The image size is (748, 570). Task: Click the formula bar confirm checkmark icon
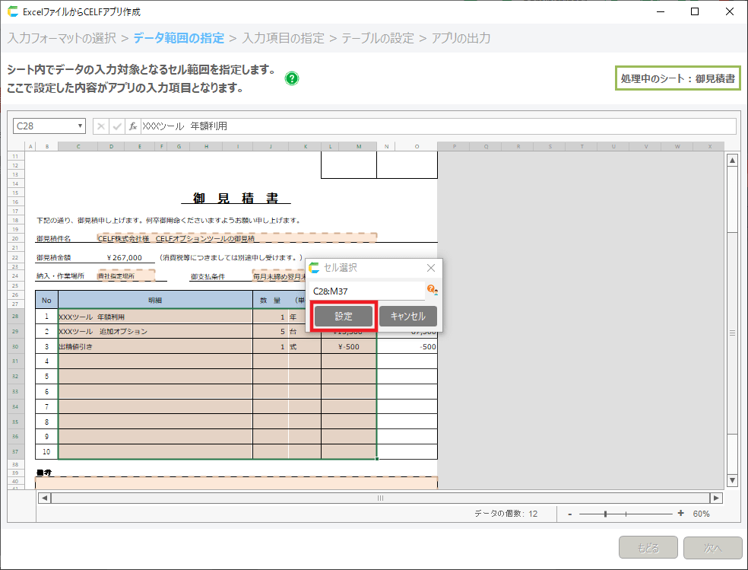point(116,126)
